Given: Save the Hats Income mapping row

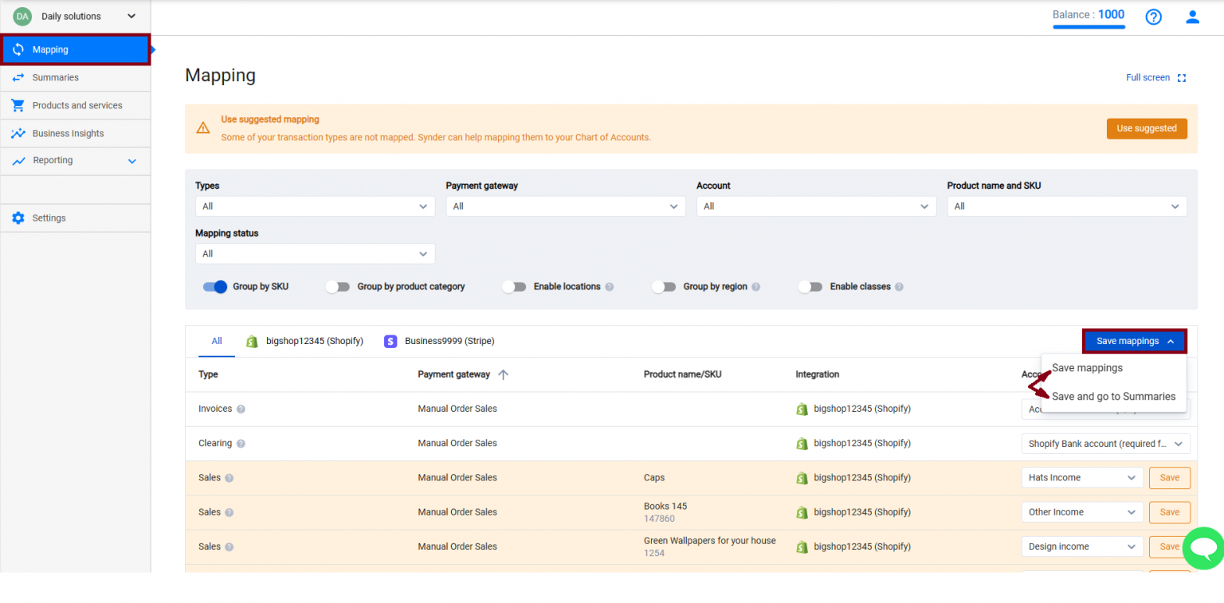Looking at the screenshot, I should (1169, 477).
